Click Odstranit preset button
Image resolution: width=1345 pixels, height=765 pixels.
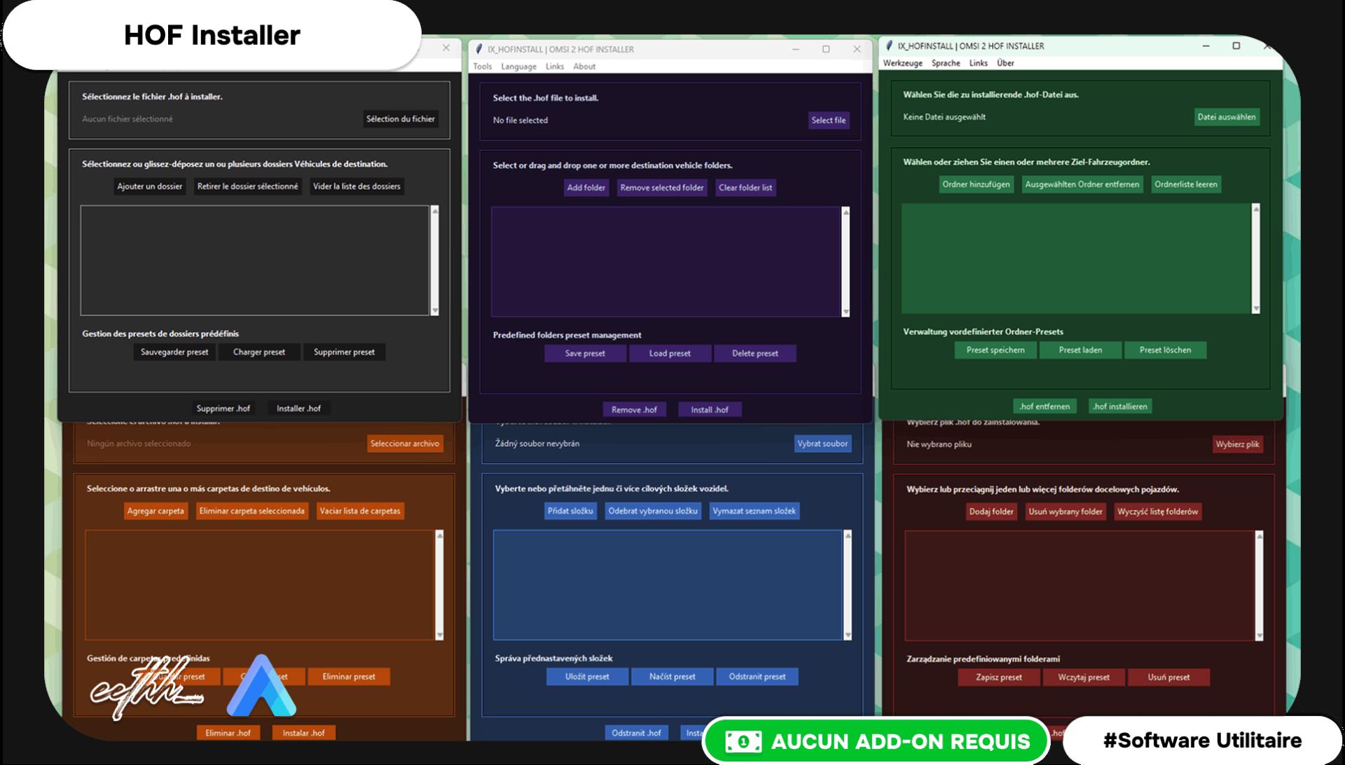[757, 677]
